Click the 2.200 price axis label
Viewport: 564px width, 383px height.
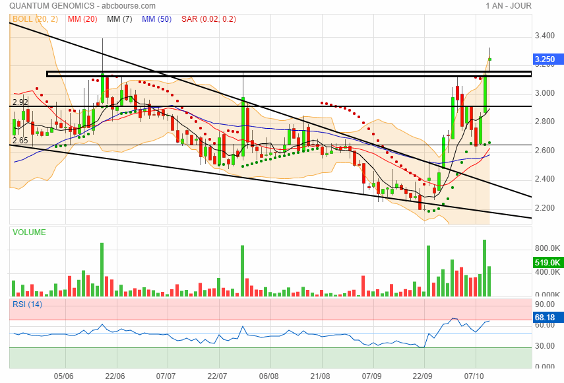click(x=545, y=208)
